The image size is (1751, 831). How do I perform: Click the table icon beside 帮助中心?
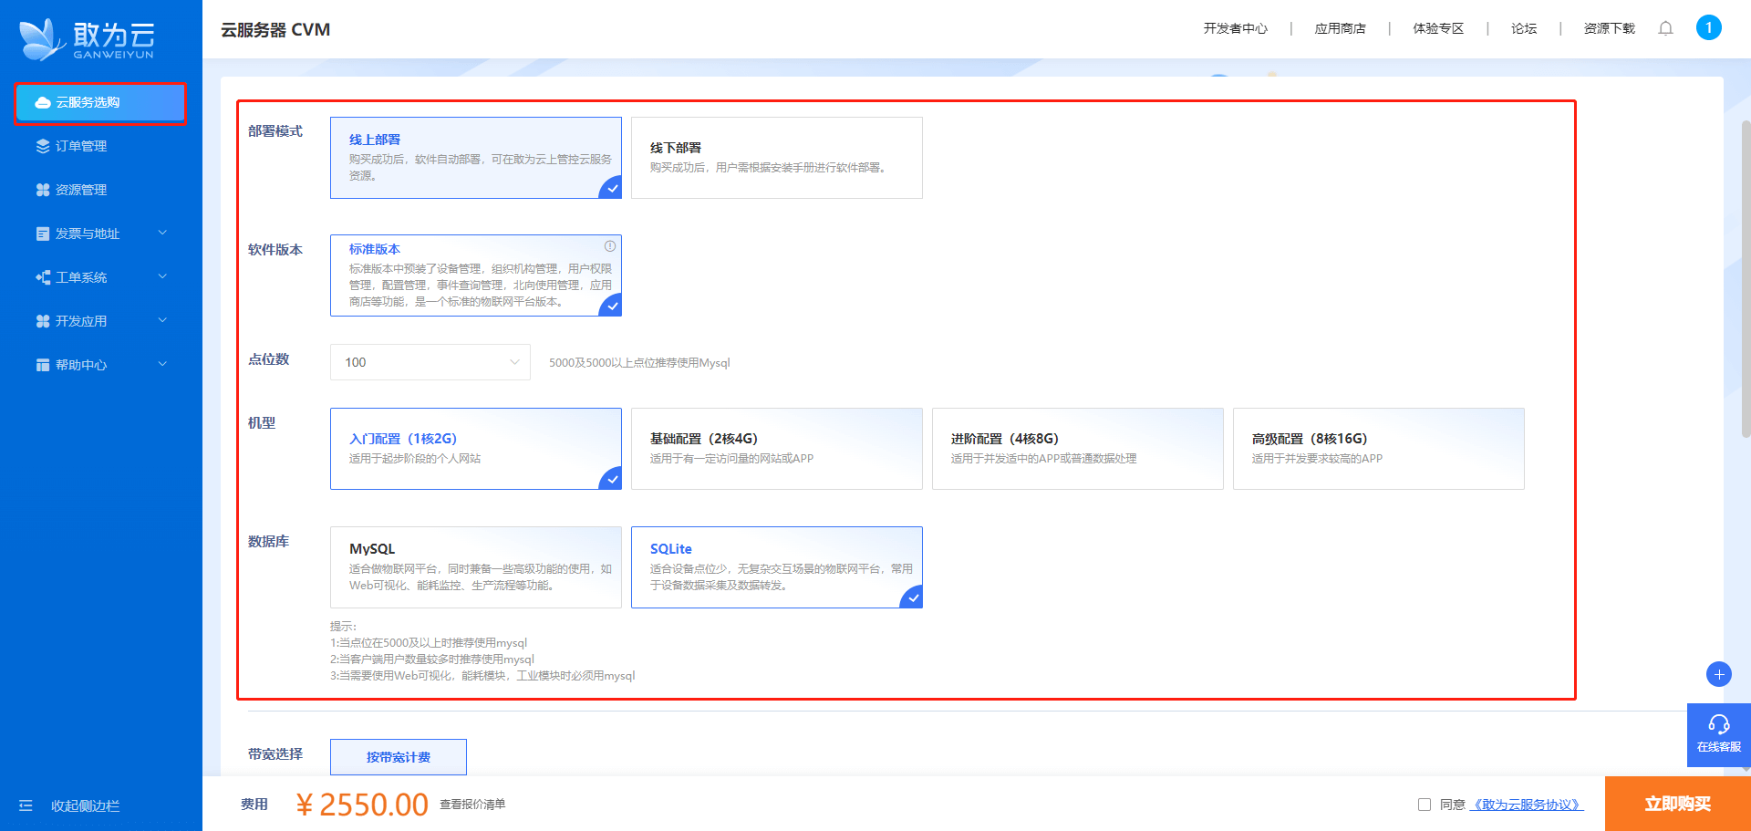pos(43,365)
